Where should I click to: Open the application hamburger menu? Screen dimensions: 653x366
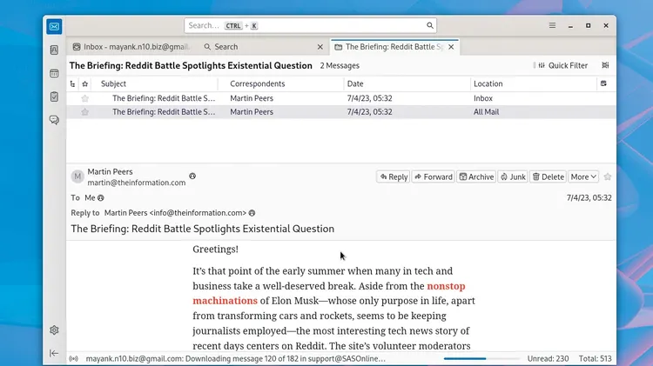[552, 25]
